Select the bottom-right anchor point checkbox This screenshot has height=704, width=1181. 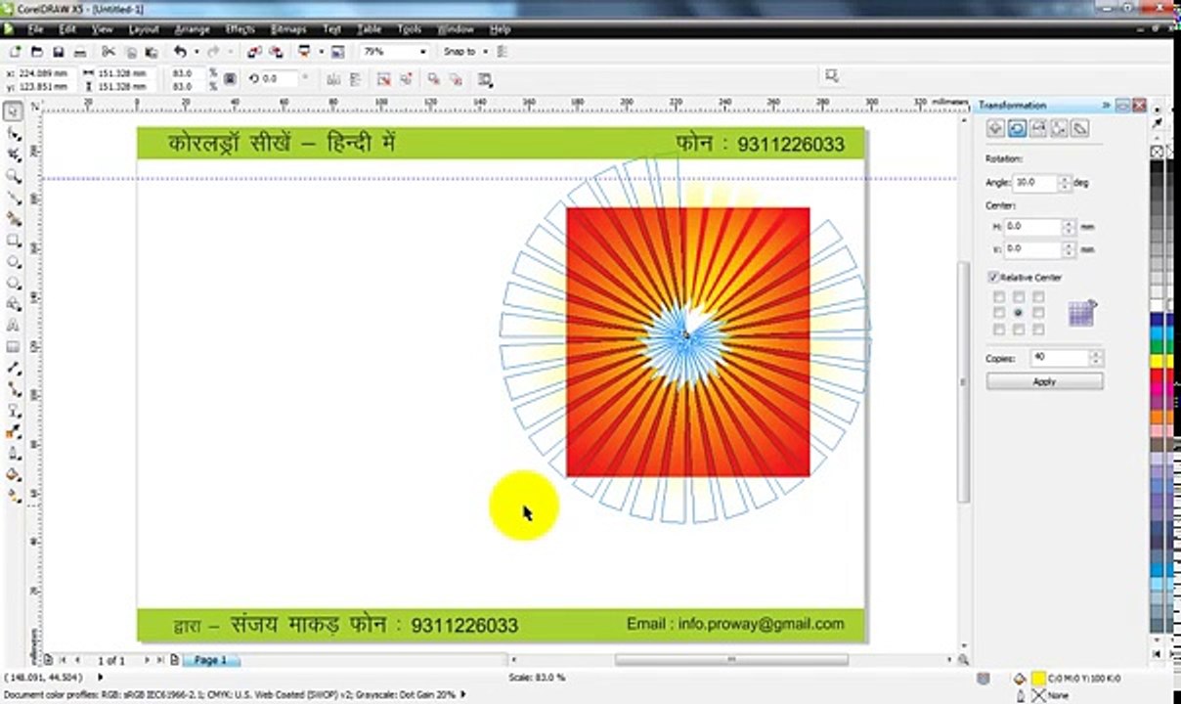1038,330
